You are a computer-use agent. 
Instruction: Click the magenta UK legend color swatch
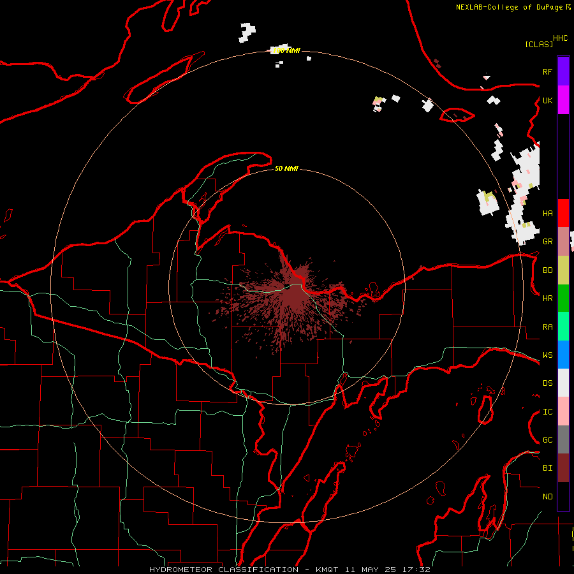click(x=563, y=100)
